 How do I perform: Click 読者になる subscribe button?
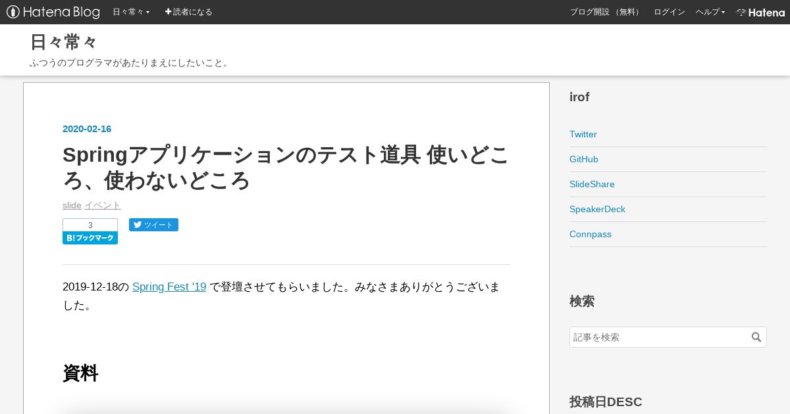click(188, 12)
